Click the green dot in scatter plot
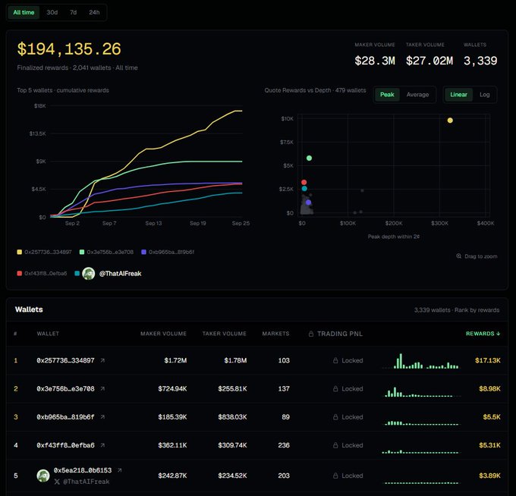Viewport: 516px width, 496px height. click(309, 159)
